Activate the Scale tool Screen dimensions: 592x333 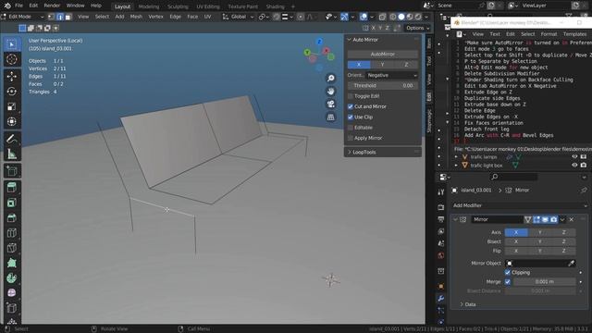click(x=12, y=106)
